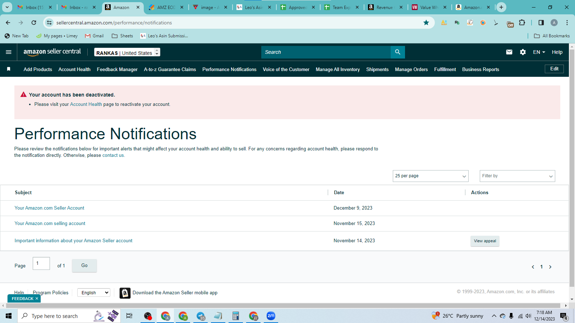Image resolution: width=575 pixels, height=323 pixels.
Task: Open the Zoom app on the taskbar
Action: (x=271, y=316)
